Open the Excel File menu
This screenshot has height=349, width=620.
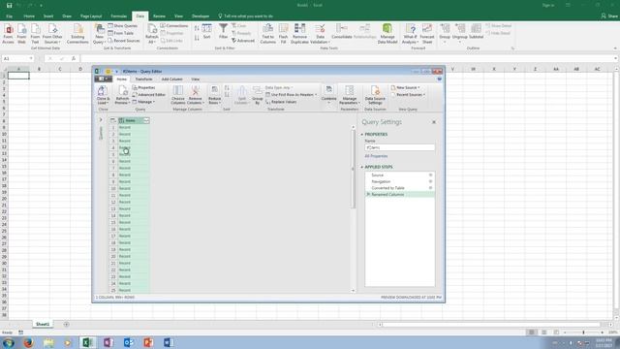click(10, 16)
